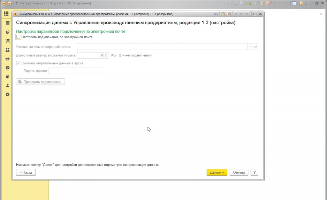Open the calculator in main window toolbar
The width and height of the screenshot is (327, 200).
pos(262,4)
